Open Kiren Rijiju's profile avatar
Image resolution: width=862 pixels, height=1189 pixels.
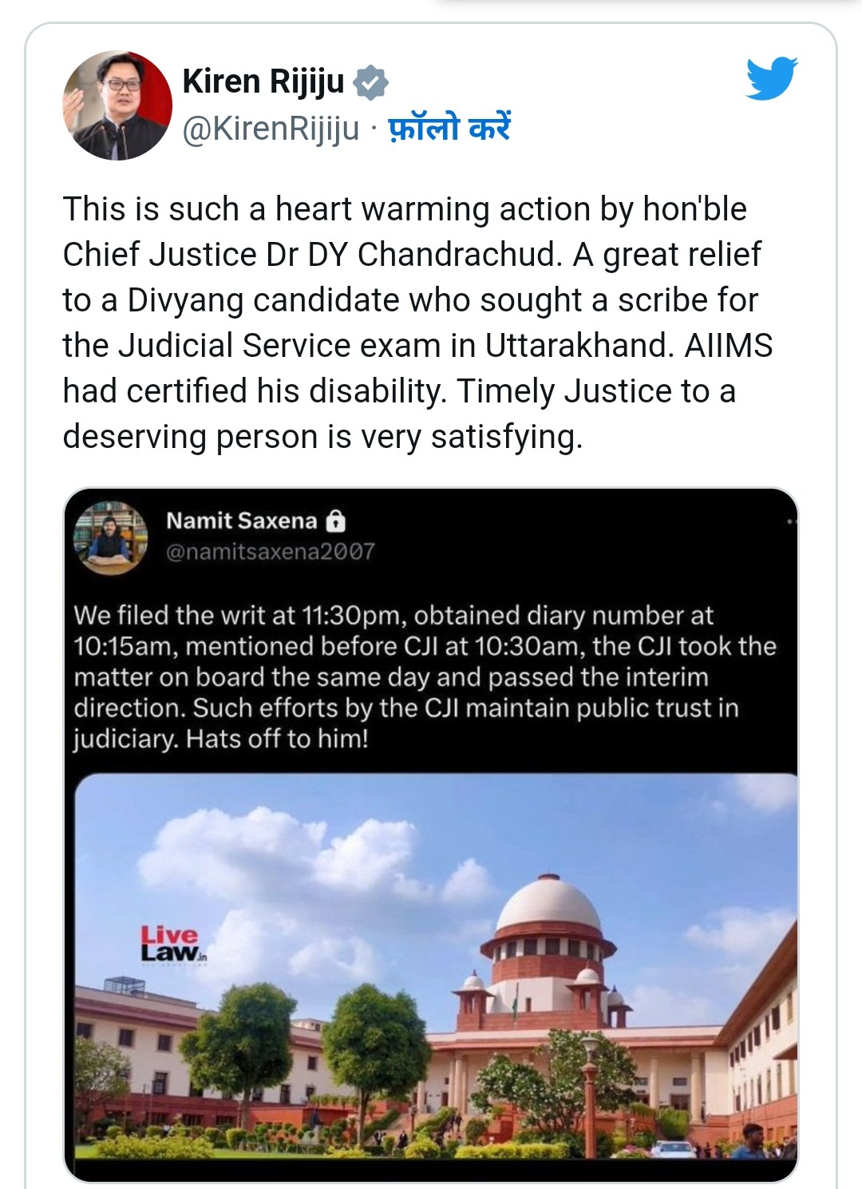117,105
